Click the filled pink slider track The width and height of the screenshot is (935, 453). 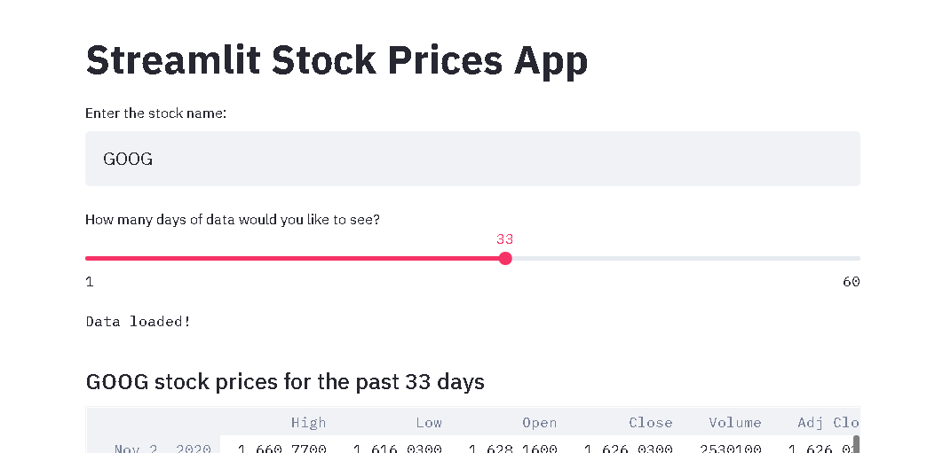293,259
